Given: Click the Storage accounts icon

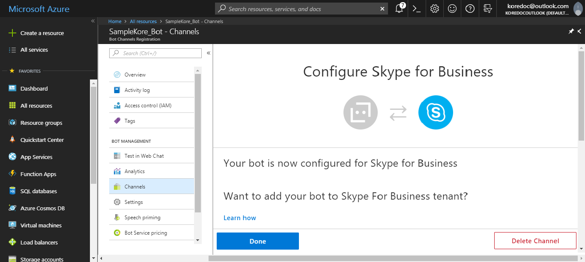Looking at the screenshot, I should pos(12,259).
